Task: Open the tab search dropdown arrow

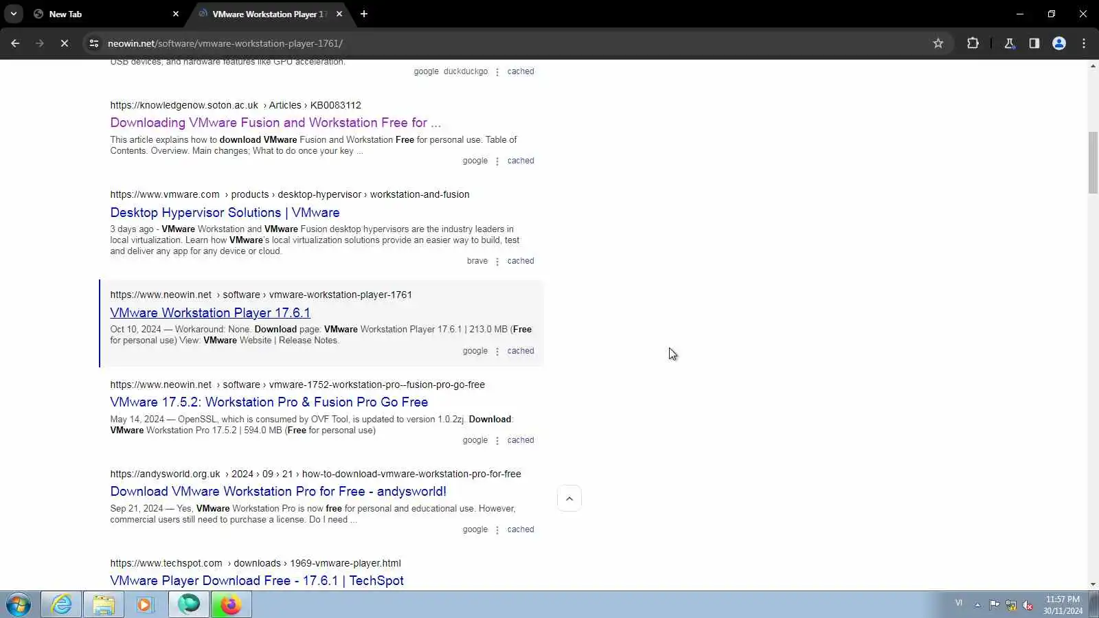Action: click(x=14, y=14)
